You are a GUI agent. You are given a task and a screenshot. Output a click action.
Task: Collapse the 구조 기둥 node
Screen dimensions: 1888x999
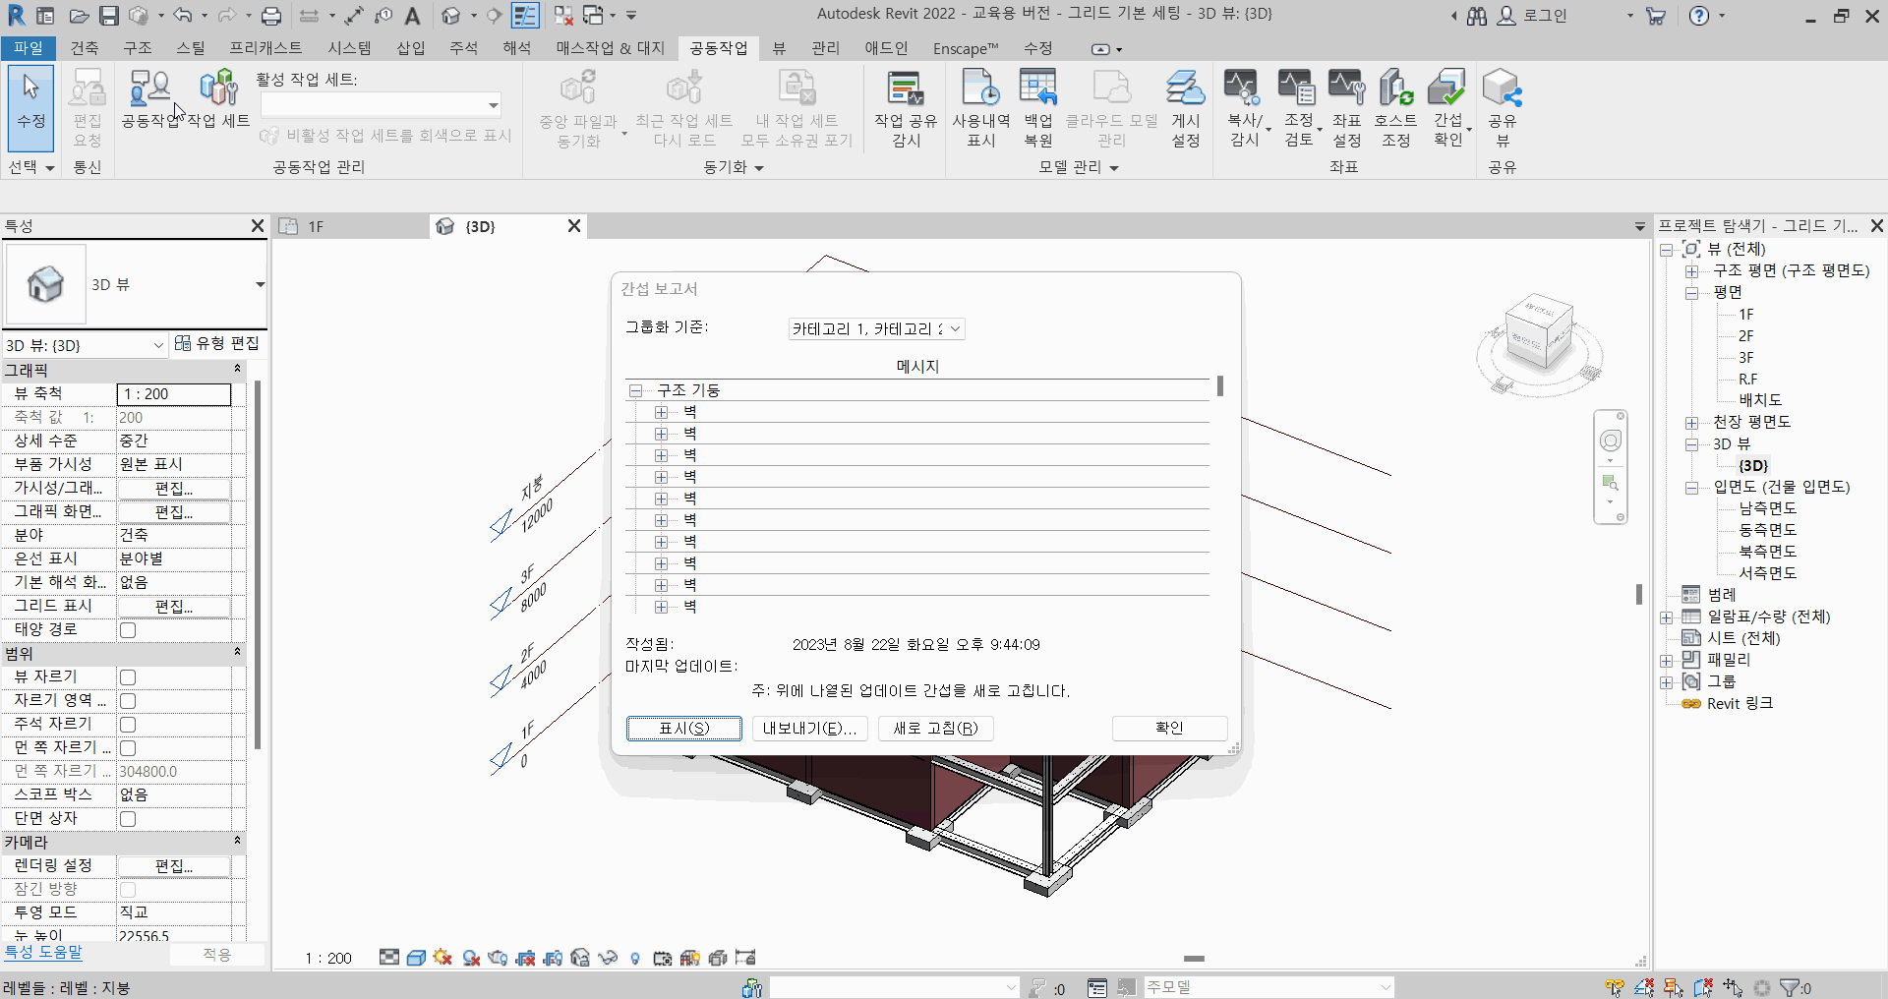pyautogui.click(x=636, y=390)
